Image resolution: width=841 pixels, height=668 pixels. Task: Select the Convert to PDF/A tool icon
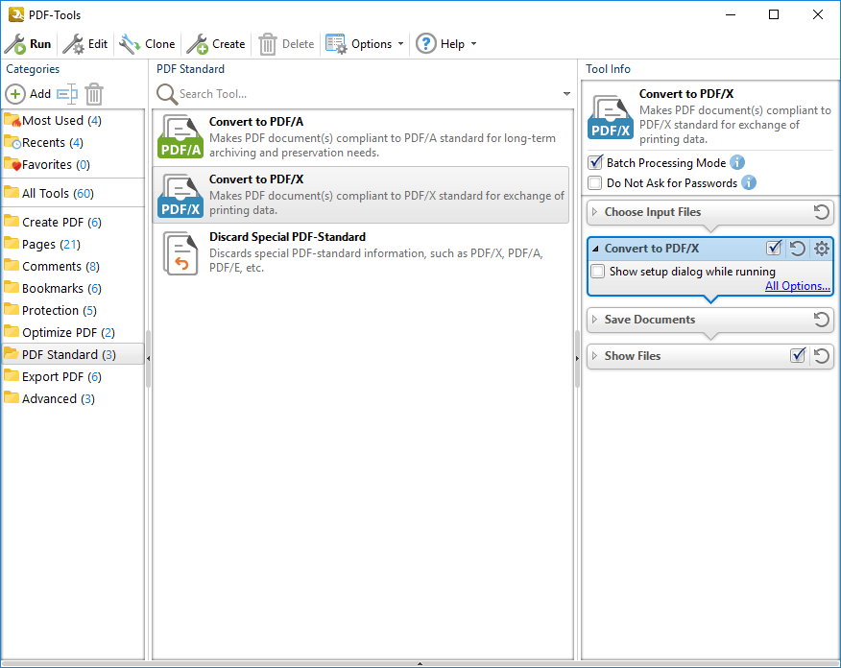(180, 136)
